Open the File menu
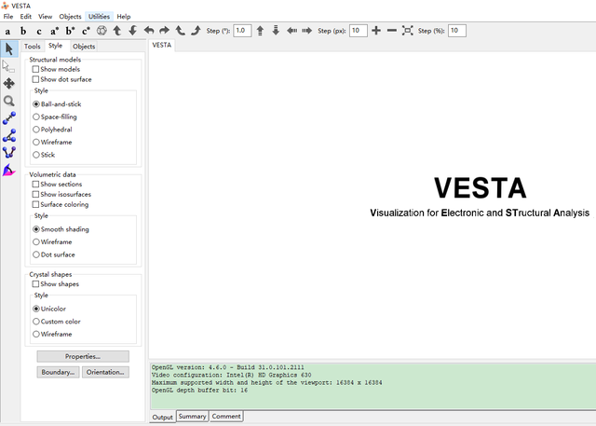Screen dimensions: 596x426 click(8, 17)
